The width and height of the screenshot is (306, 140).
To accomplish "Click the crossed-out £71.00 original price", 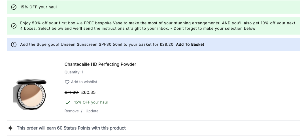I will tap(71, 92).
